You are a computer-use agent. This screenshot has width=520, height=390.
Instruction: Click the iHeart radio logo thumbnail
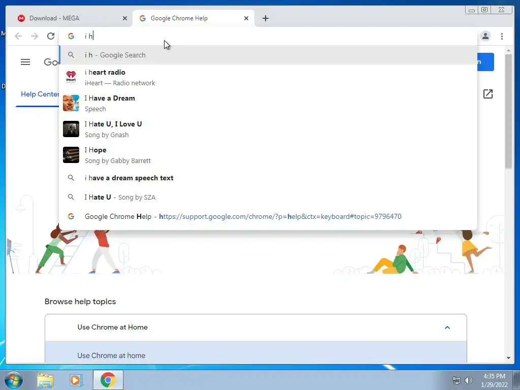coord(71,77)
